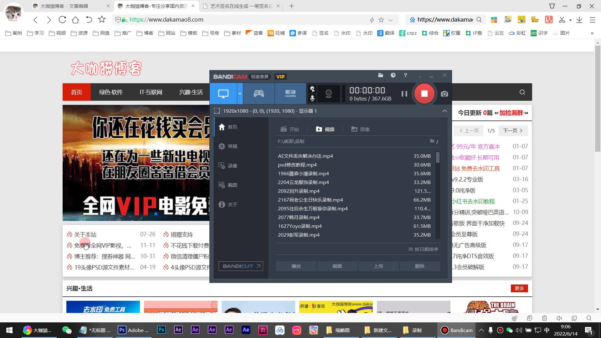Image resolution: width=601 pixels, height=338 pixels.
Task: Open browser downloads icon
Action: tap(579, 20)
